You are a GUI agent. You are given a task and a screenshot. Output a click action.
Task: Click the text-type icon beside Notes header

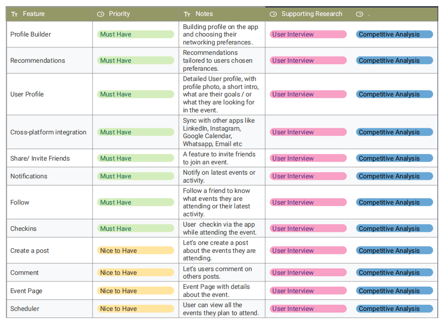187,14
